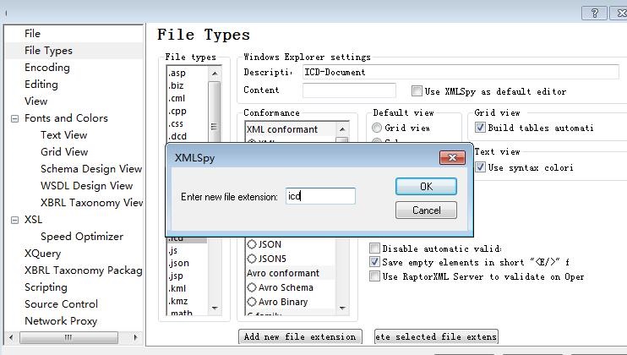Screen dimensions: 627x355
Task: Toggle Use syntax coloring checkbox
Action: [480, 167]
